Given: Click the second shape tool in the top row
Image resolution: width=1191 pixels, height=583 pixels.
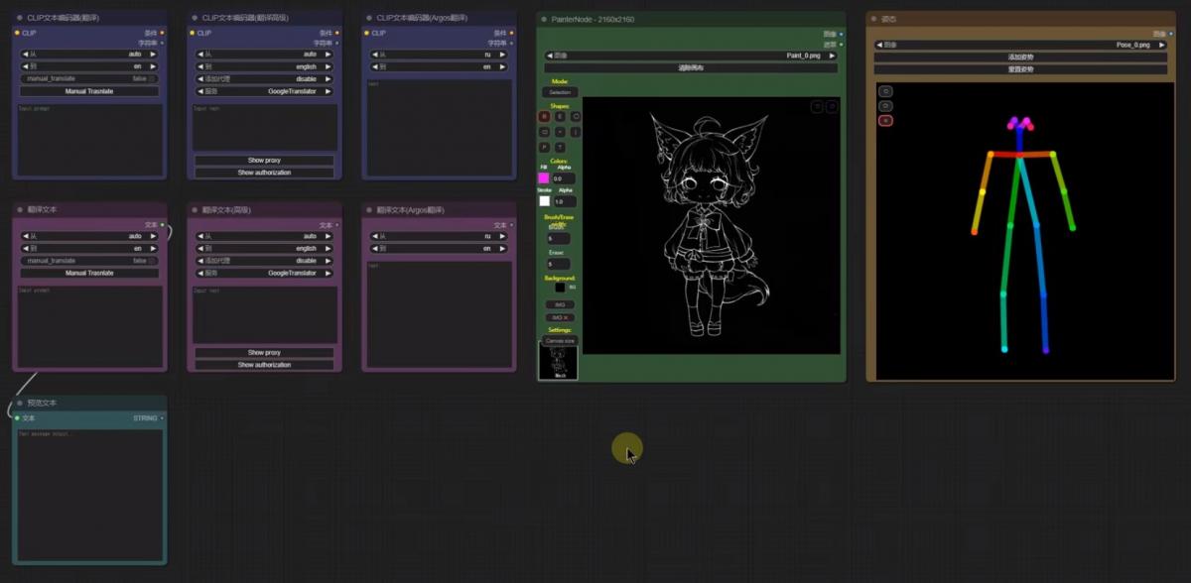Looking at the screenshot, I should tap(560, 116).
